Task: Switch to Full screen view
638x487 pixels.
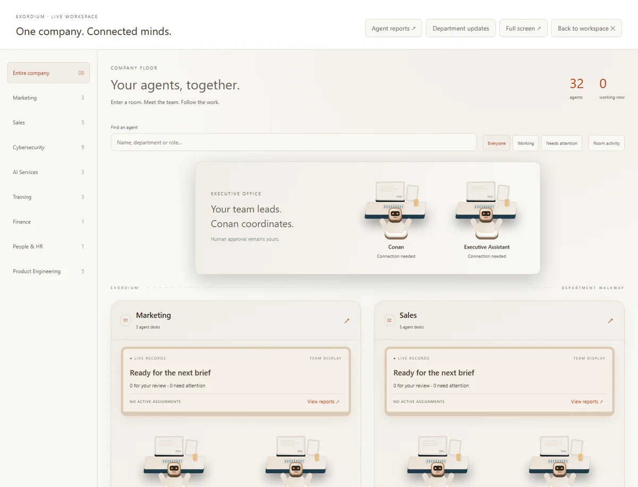Action: click(x=523, y=29)
